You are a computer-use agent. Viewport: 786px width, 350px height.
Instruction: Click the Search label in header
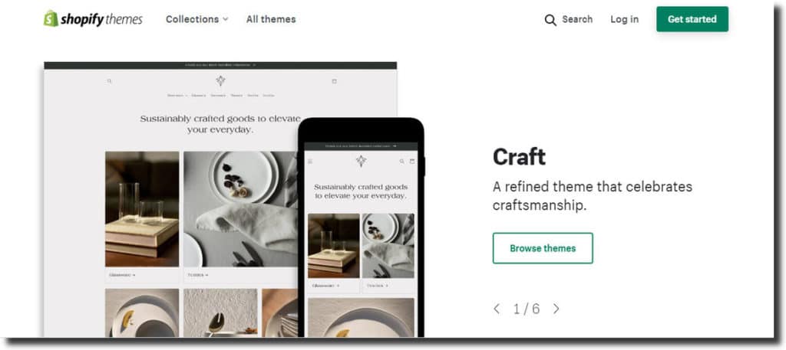pyautogui.click(x=577, y=19)
